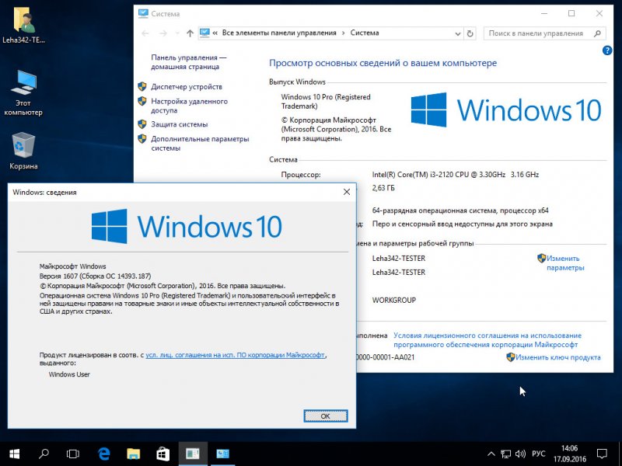
Task: Click the shield icon beside 'Диспетчер устройств'
Action: point(142,86)
